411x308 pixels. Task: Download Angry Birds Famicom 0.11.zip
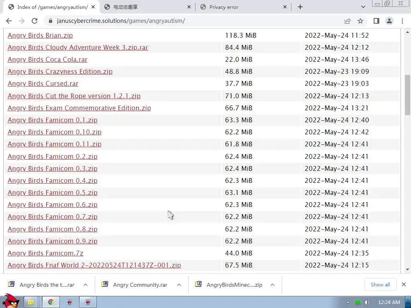point(55,144)
